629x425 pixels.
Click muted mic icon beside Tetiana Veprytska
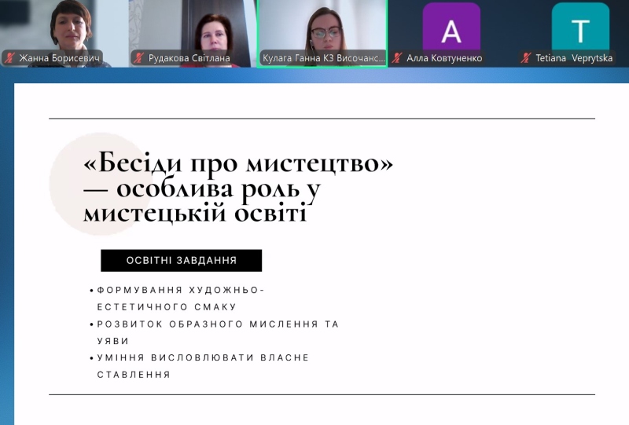526,58
